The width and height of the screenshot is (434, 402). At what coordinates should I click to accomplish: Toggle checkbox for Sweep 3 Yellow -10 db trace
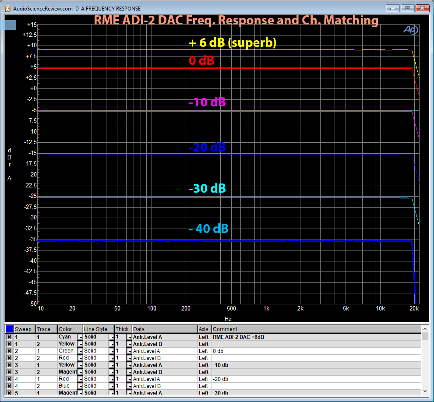click(9, 365)
